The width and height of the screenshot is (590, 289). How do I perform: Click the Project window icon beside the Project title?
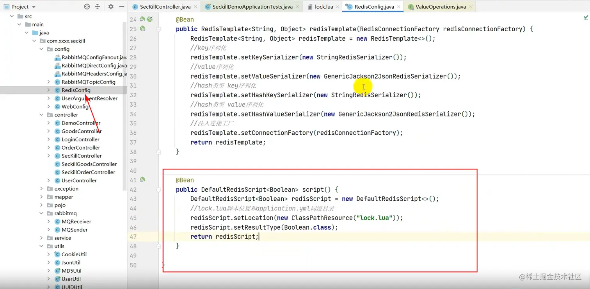point(6,7)
